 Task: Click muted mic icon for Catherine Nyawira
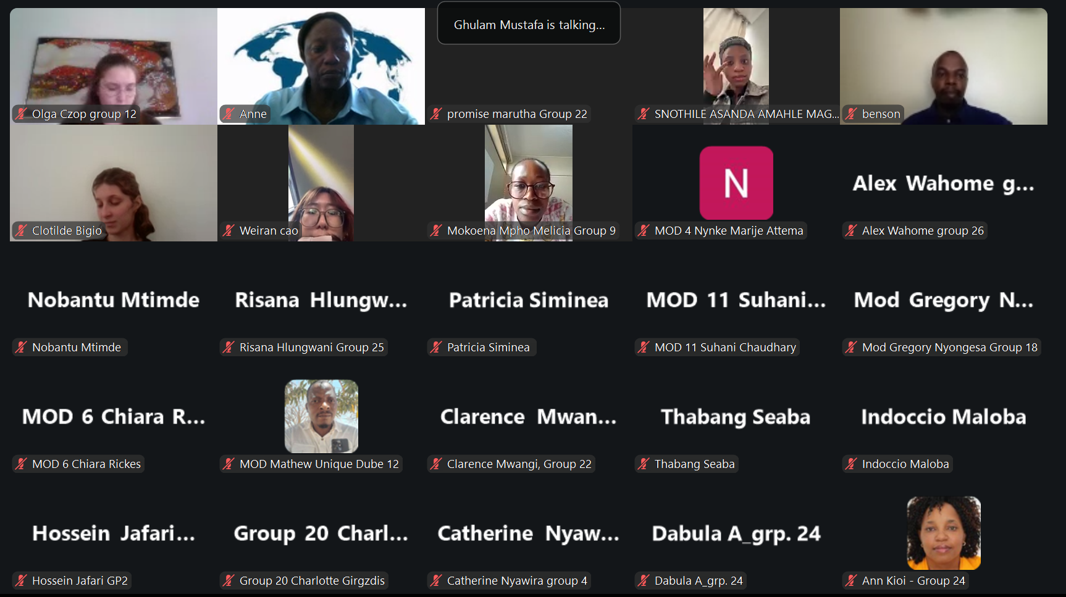click(x=437, y=580)
